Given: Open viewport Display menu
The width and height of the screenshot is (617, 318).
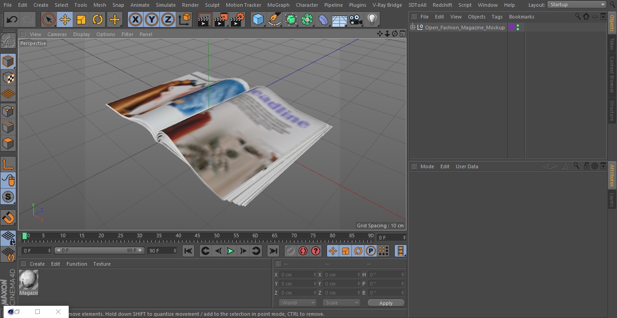Looking at the screenshot, I should point(81,34).
